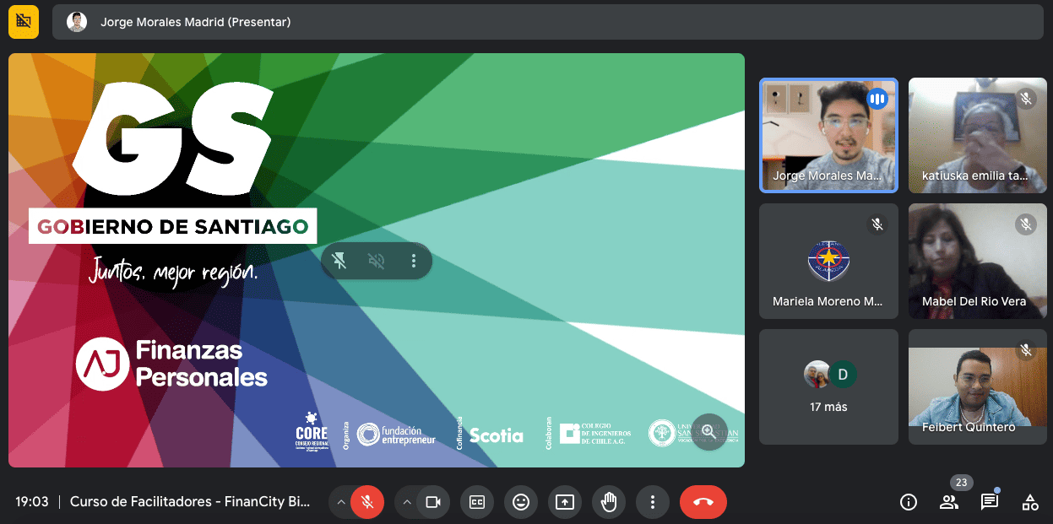Click the clock showing 19:03

click(31, 502)
